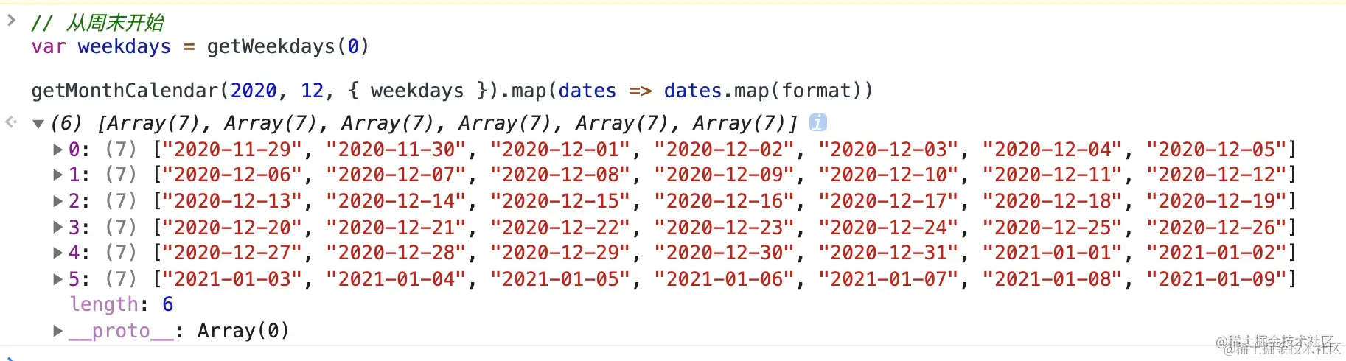This screenshot has width=1346, height=361.
Task: Click the date string "2021-01-01"
Action: [x=1053, y=253]
